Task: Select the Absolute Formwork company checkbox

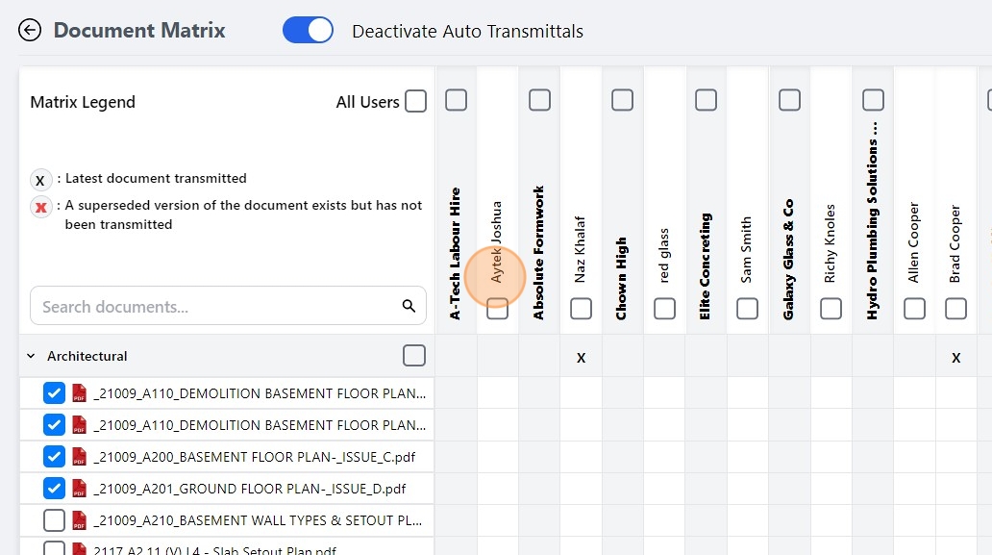Action: click(539, 100)
